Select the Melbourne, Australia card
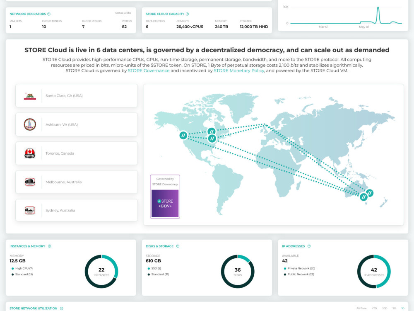The width and height of the screenshot is (414, 311). pos(77,182)
